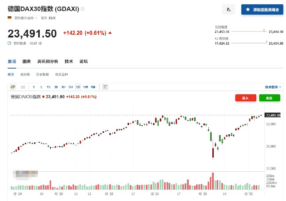Open the 资讯和分析 tab

point(48,61)
